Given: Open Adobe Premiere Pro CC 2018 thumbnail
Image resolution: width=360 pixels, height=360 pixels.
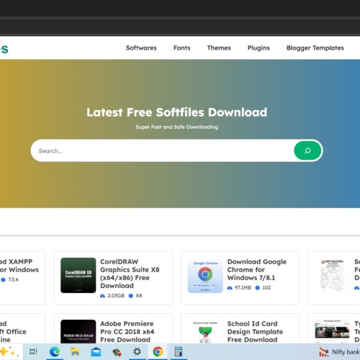Looking at the screenshot, I should point(78,331).
